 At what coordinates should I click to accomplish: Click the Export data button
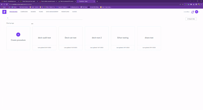(191, 19)
